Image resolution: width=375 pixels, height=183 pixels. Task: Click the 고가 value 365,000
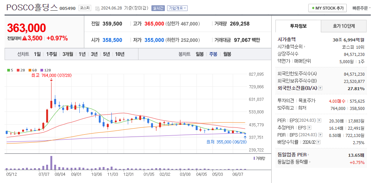click(154, 24)
